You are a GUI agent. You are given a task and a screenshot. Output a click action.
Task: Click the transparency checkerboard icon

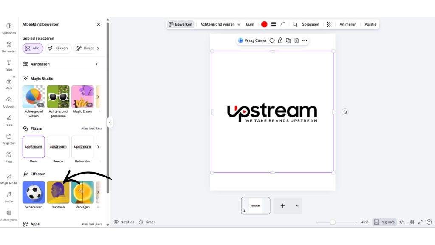pos(329,24)
